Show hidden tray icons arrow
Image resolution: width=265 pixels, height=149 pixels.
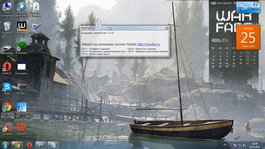click(230, 145)
